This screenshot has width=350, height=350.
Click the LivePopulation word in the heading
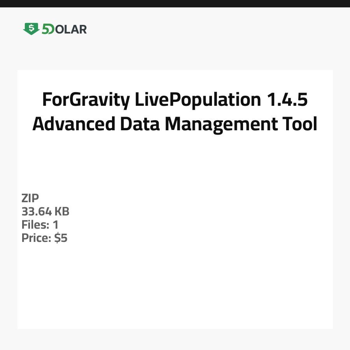198,100
